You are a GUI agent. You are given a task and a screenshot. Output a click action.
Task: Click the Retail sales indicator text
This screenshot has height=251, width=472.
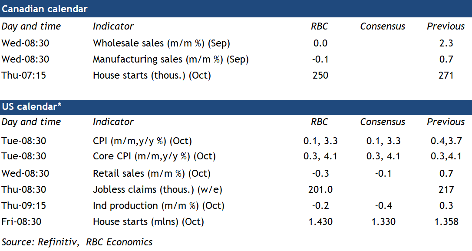coord(151,174)
